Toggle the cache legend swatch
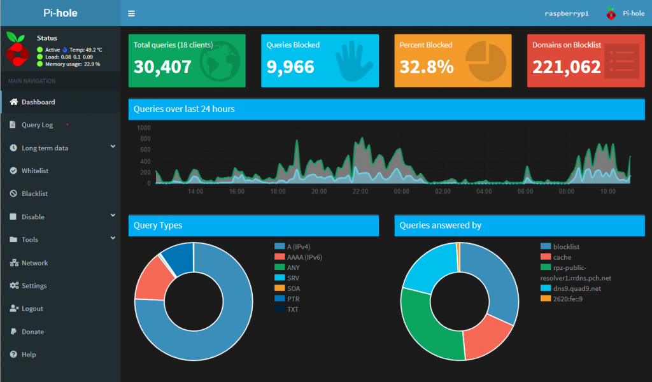The image size is (652, 382). pyautogui.click(x=546, y=257)
